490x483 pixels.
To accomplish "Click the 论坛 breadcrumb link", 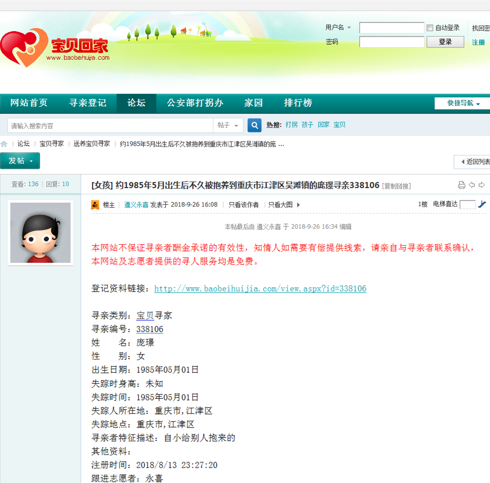I will tap(24, 144).
